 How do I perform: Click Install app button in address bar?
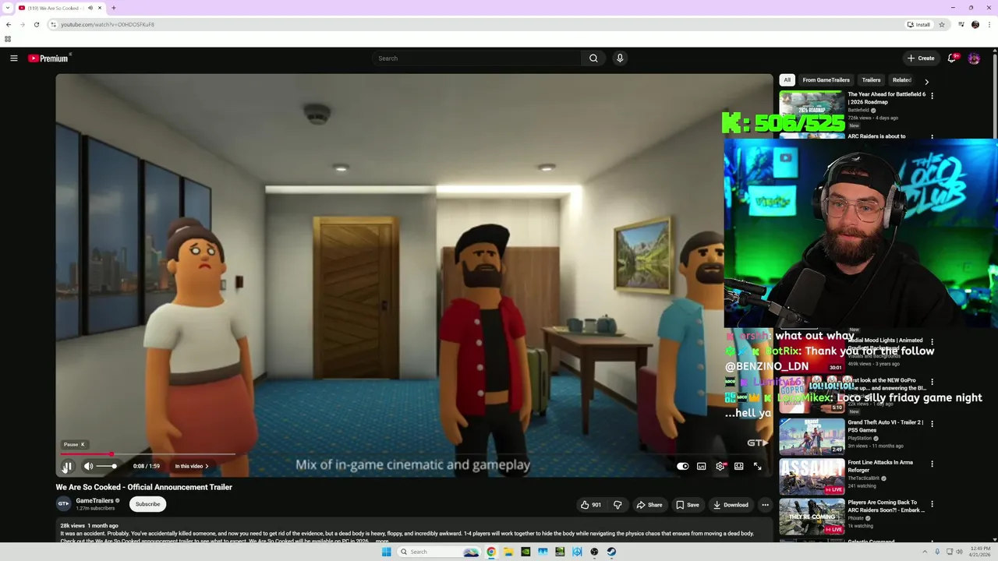(919, 24)
